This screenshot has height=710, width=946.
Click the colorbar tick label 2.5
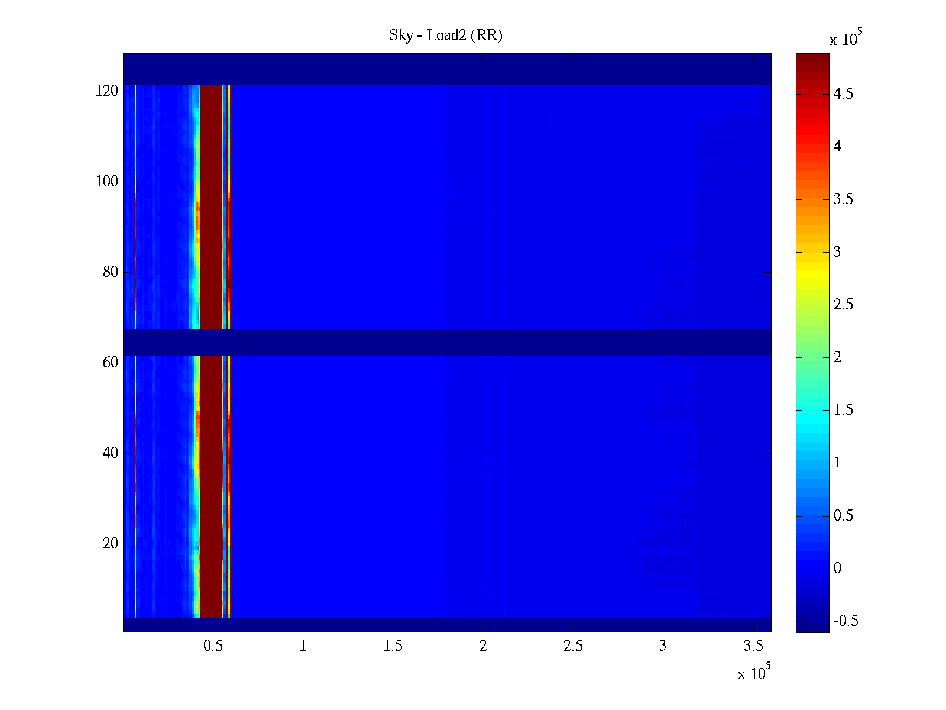pos(843,305)
